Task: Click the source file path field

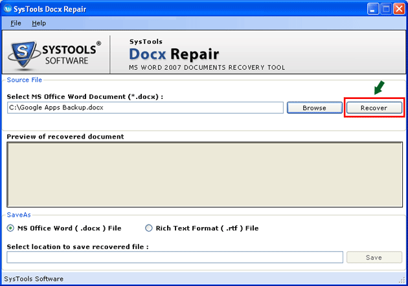Action: [x=145, y=108]
